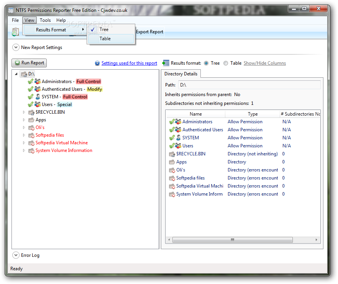This screenshot has height=284, width=338.
Task: Click Apps folder icon in details list
Action: point(172,162)
